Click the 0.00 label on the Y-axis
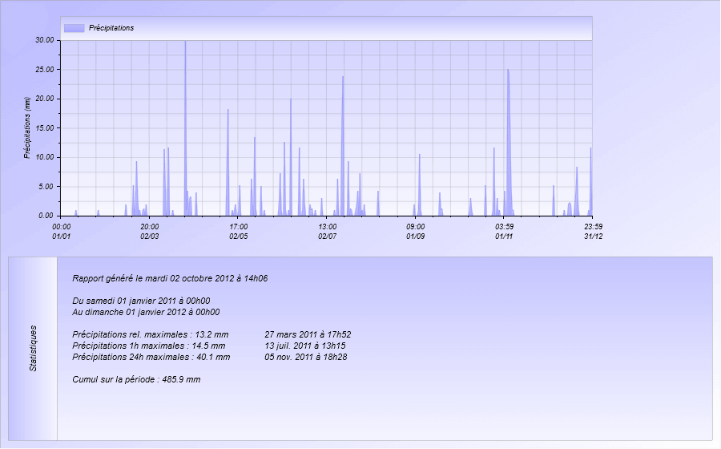Screen dimensions: 721x449 [46, 216]
